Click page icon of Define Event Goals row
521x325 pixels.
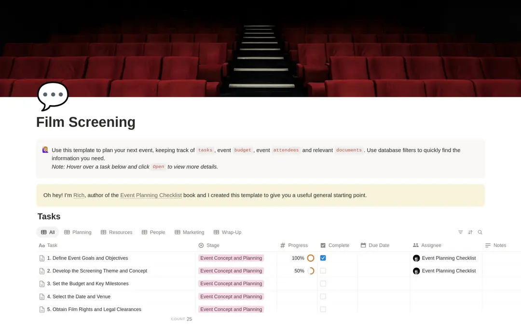[x=42, y=258]
